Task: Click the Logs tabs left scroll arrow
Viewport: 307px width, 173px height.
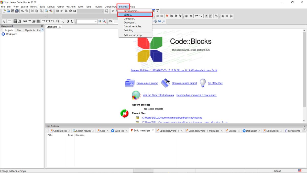Action: (x=47, y=130)
